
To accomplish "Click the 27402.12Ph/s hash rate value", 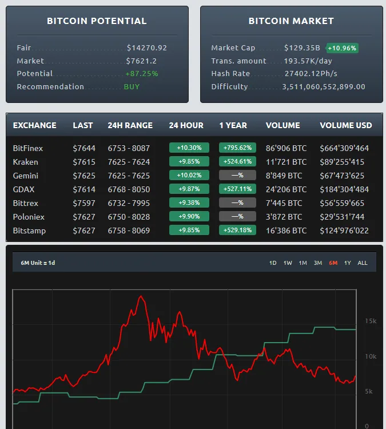I will pos(311,74).
